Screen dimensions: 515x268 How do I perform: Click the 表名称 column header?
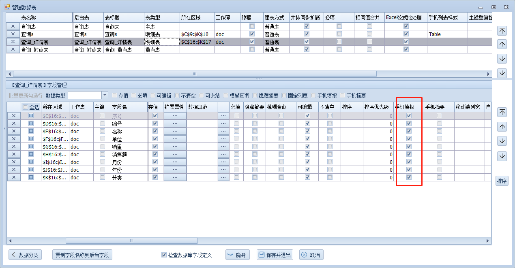(x=45, y=18)
